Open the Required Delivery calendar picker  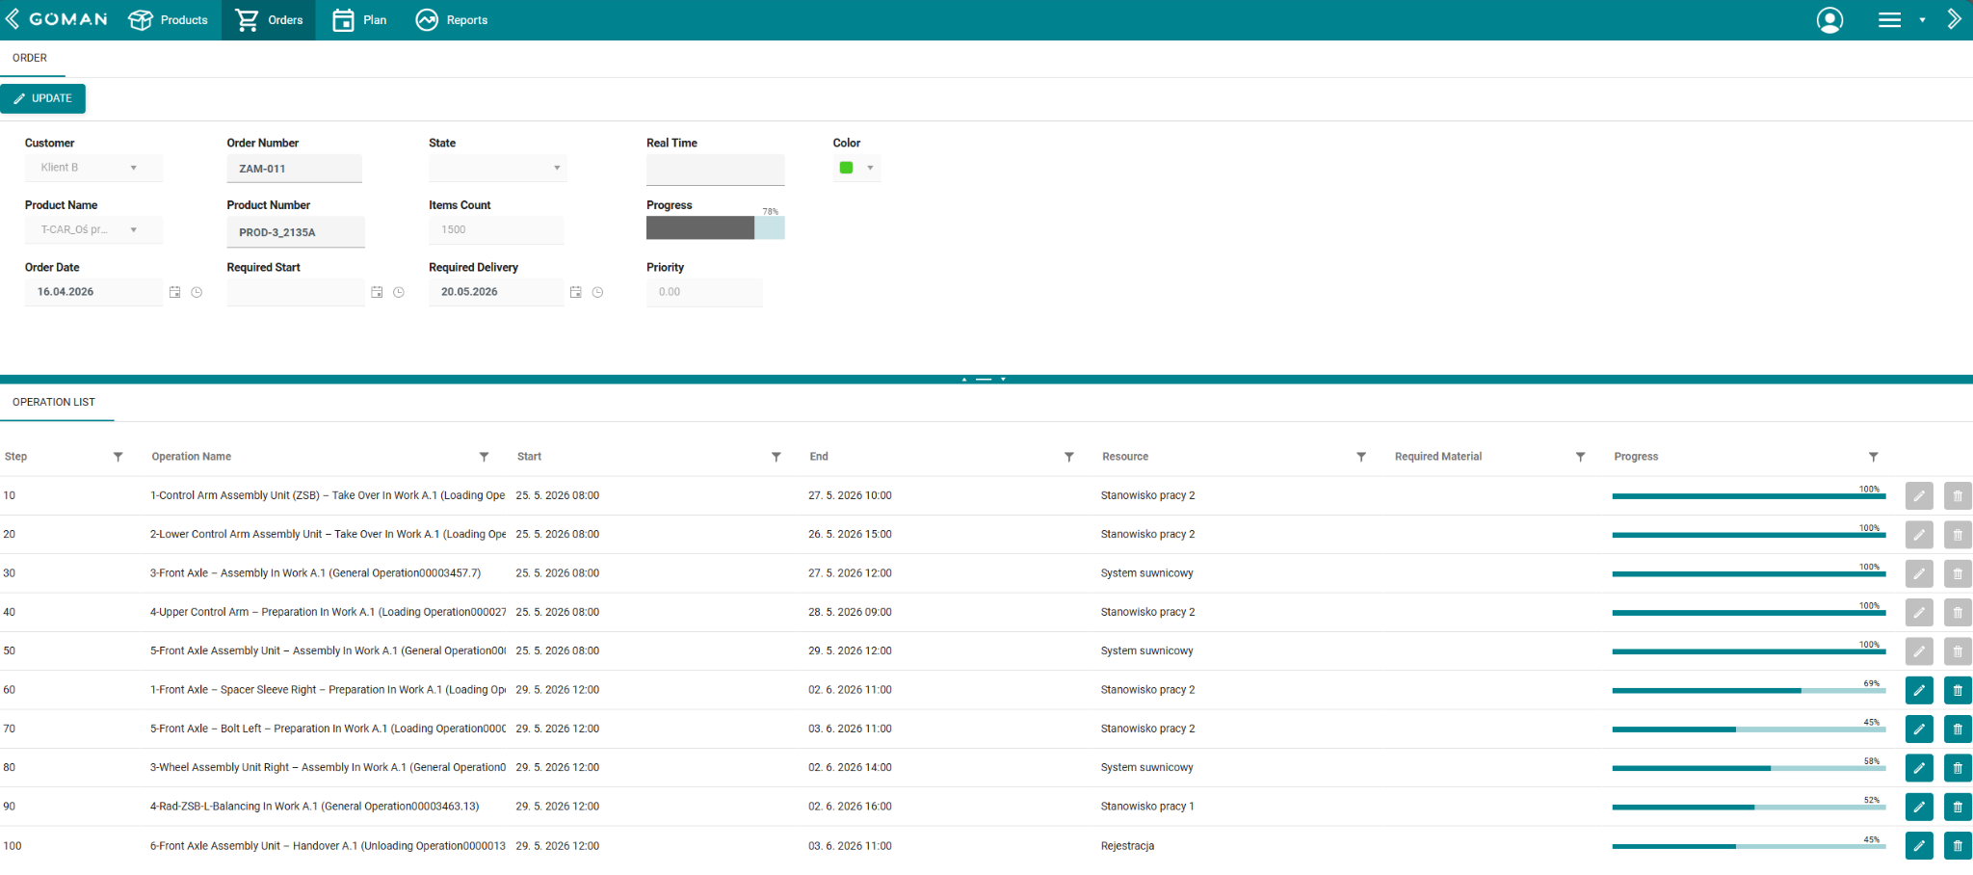(575, 292)
